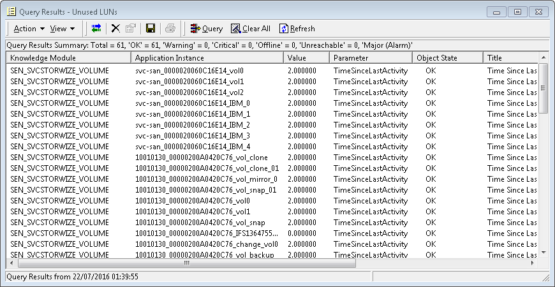Click the Query Results Summary line
Viewport: 555px width, 287px height.
pyautogui.click(x=209, y=46)
